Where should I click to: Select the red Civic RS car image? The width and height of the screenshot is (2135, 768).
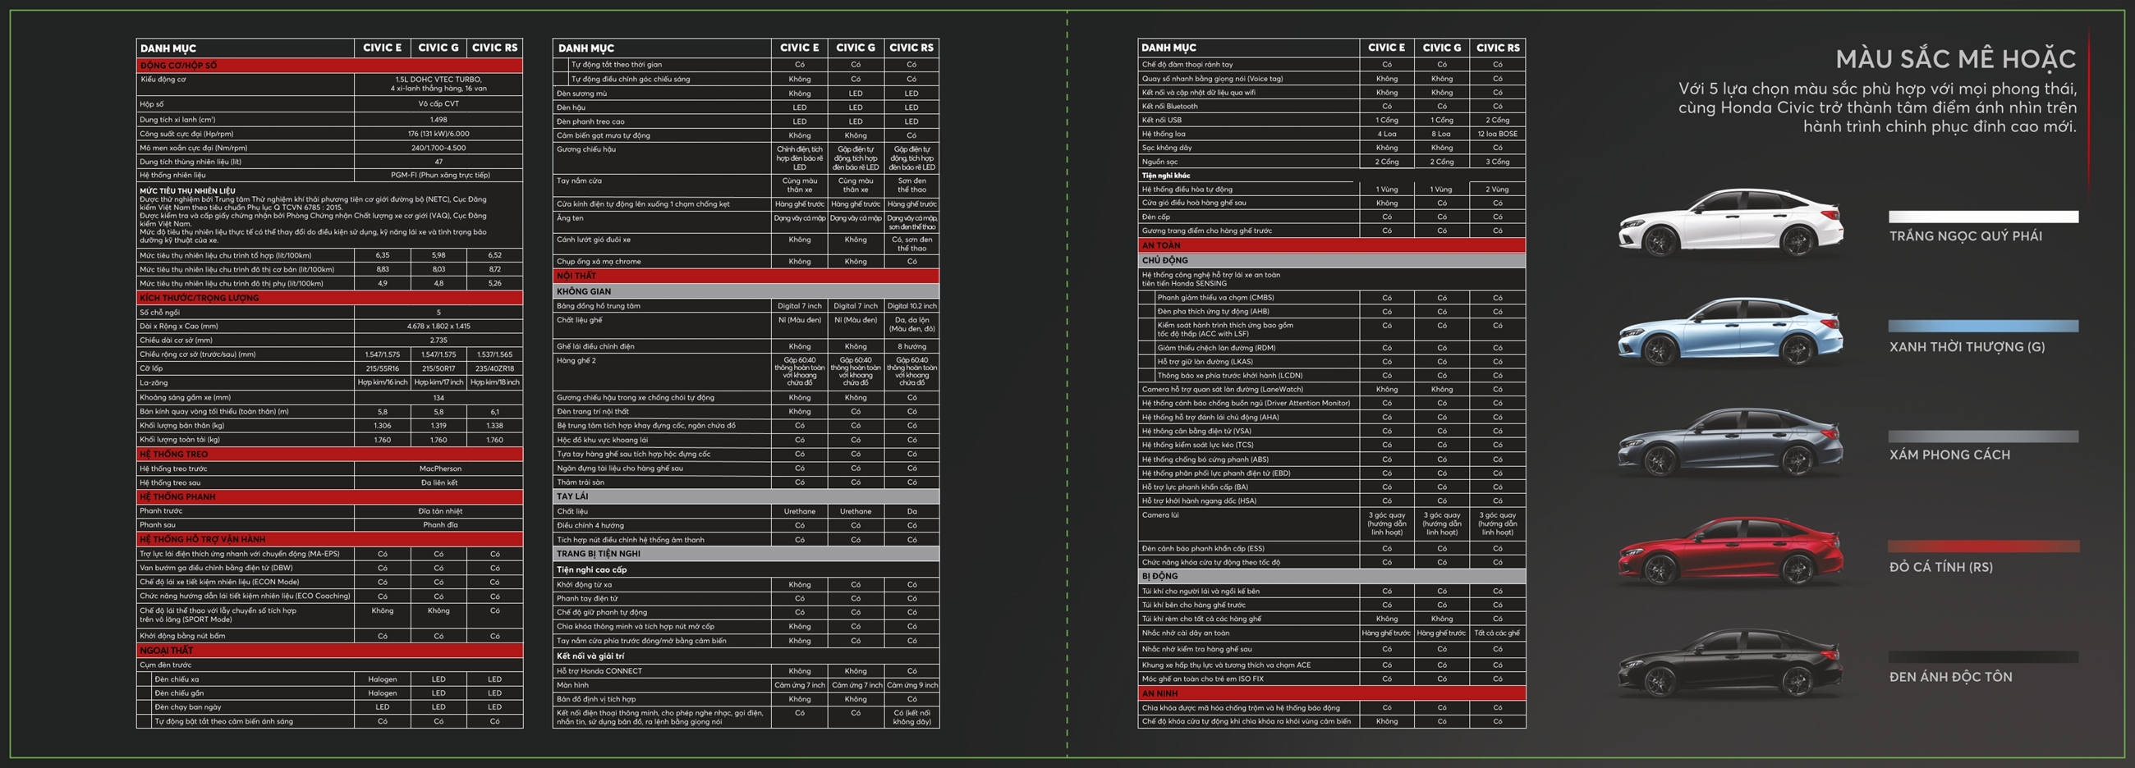[1730, 551]
